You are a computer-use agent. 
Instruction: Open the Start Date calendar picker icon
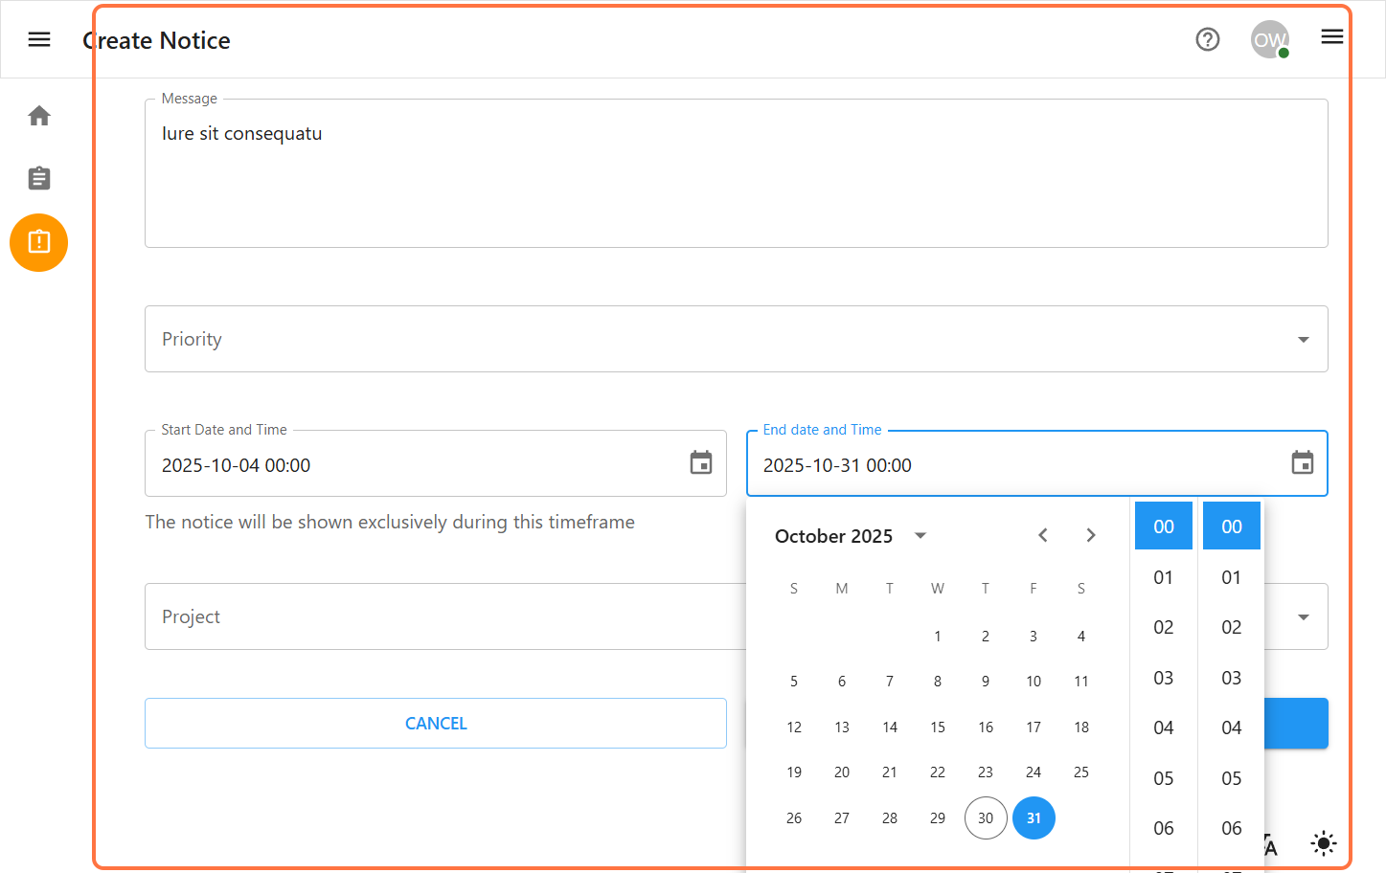point(700,463)
